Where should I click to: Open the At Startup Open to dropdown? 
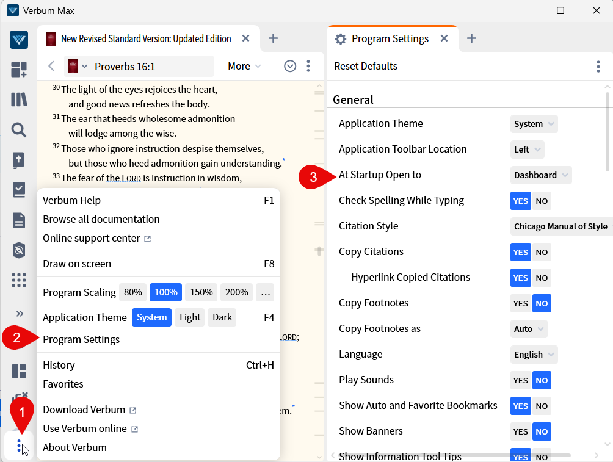(x=541, y=175)
